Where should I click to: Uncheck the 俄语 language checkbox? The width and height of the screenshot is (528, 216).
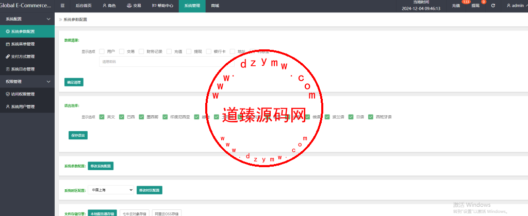[x=307, y=117]
